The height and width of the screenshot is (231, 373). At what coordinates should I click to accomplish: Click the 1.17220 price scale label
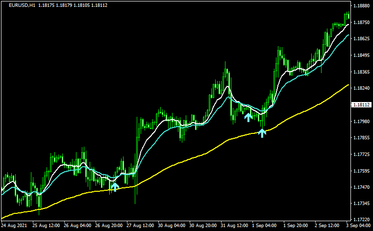pyautogui.click(x=361, y=219)
